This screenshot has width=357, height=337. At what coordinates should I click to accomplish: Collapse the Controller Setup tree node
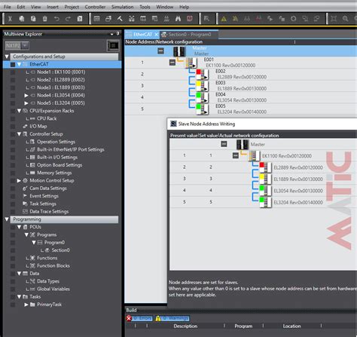tap(19, 134)
